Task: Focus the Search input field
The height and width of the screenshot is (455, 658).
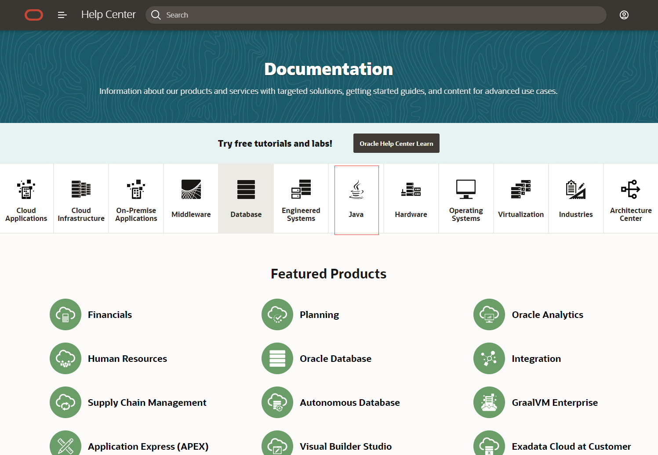Action: [376, 15]
